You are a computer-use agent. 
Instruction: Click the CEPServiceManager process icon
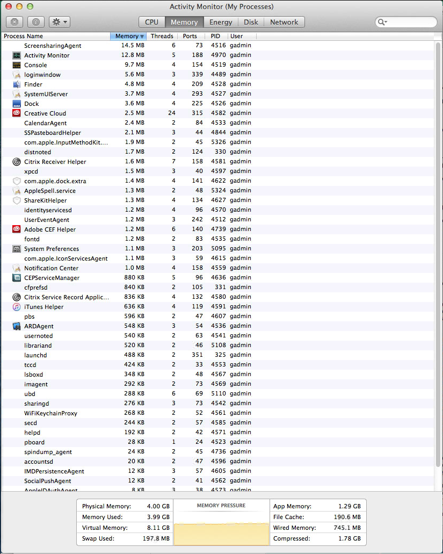tap(17, 278)
